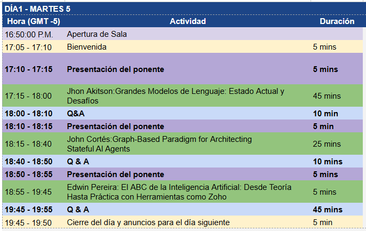
Task: Select the Bienvenida activity cell
Action: (188, 46)
